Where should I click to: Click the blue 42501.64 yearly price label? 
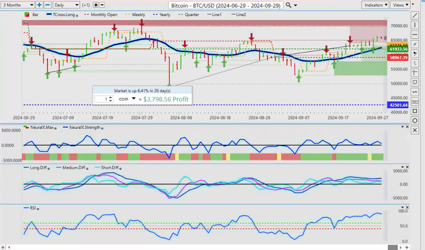tap(398, 105)
